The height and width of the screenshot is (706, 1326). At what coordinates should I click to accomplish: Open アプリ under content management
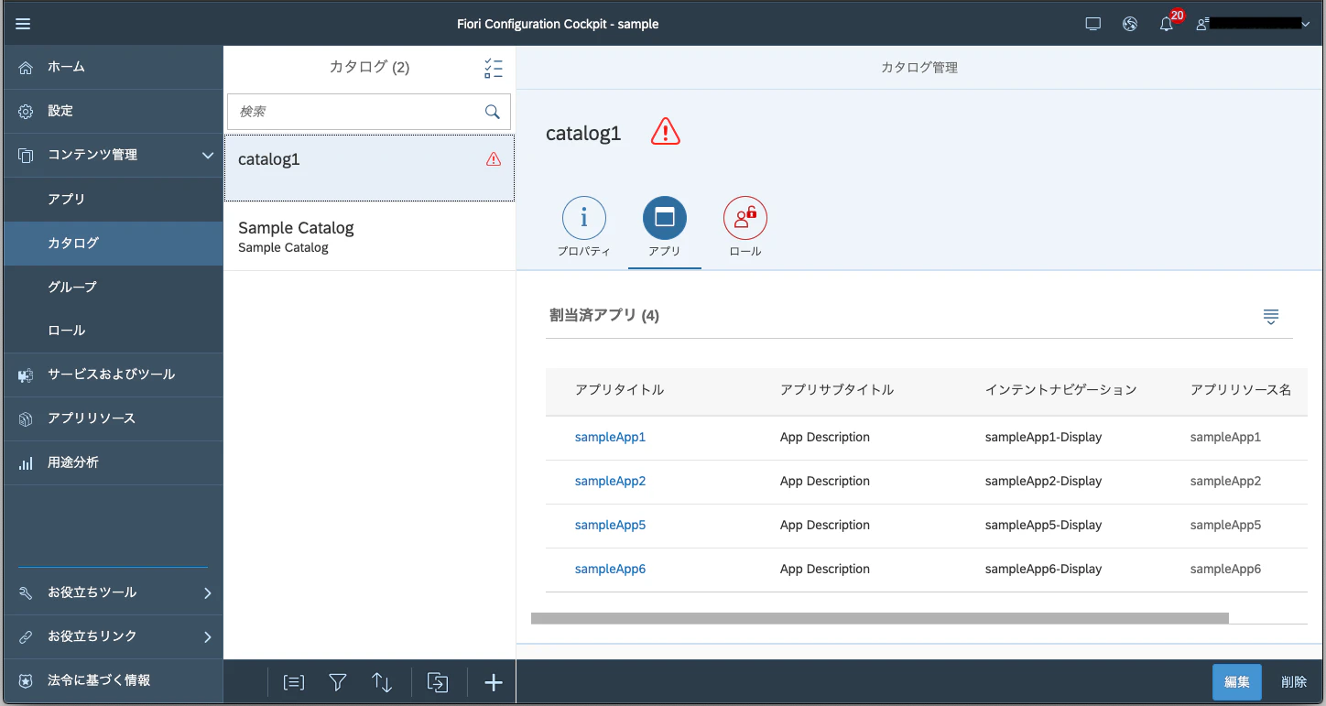click(x=114, y=199)
